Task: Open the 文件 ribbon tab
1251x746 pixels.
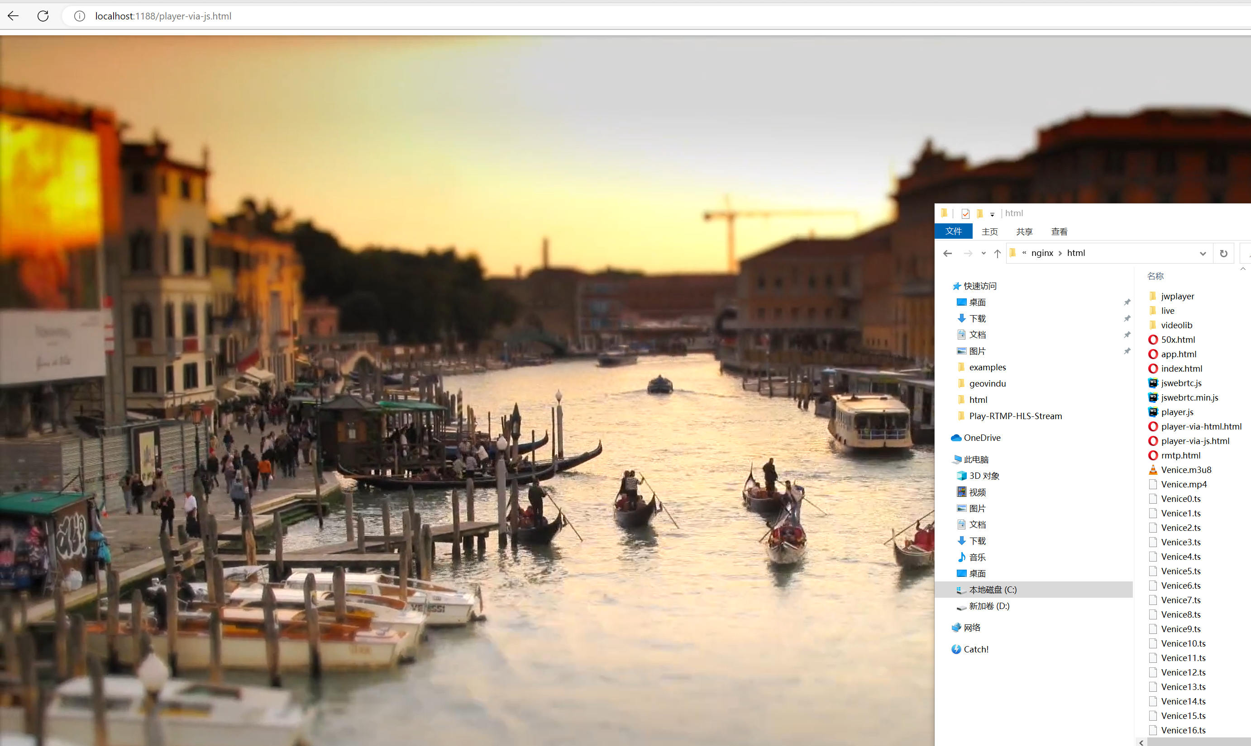Action: click(x=953, y=231)
